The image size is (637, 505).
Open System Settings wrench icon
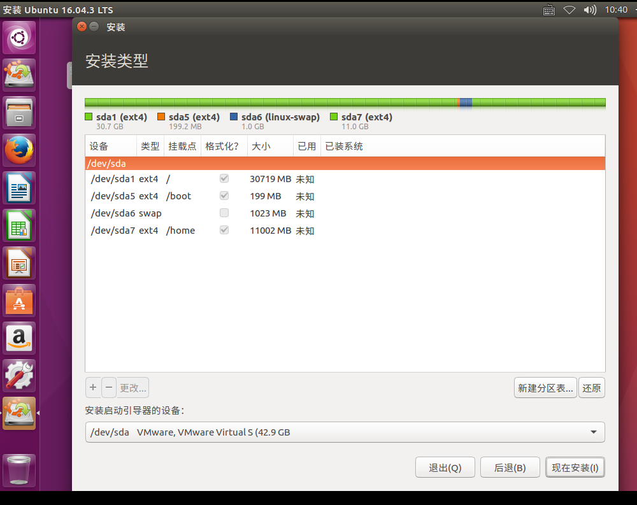(x=19, y=375)
